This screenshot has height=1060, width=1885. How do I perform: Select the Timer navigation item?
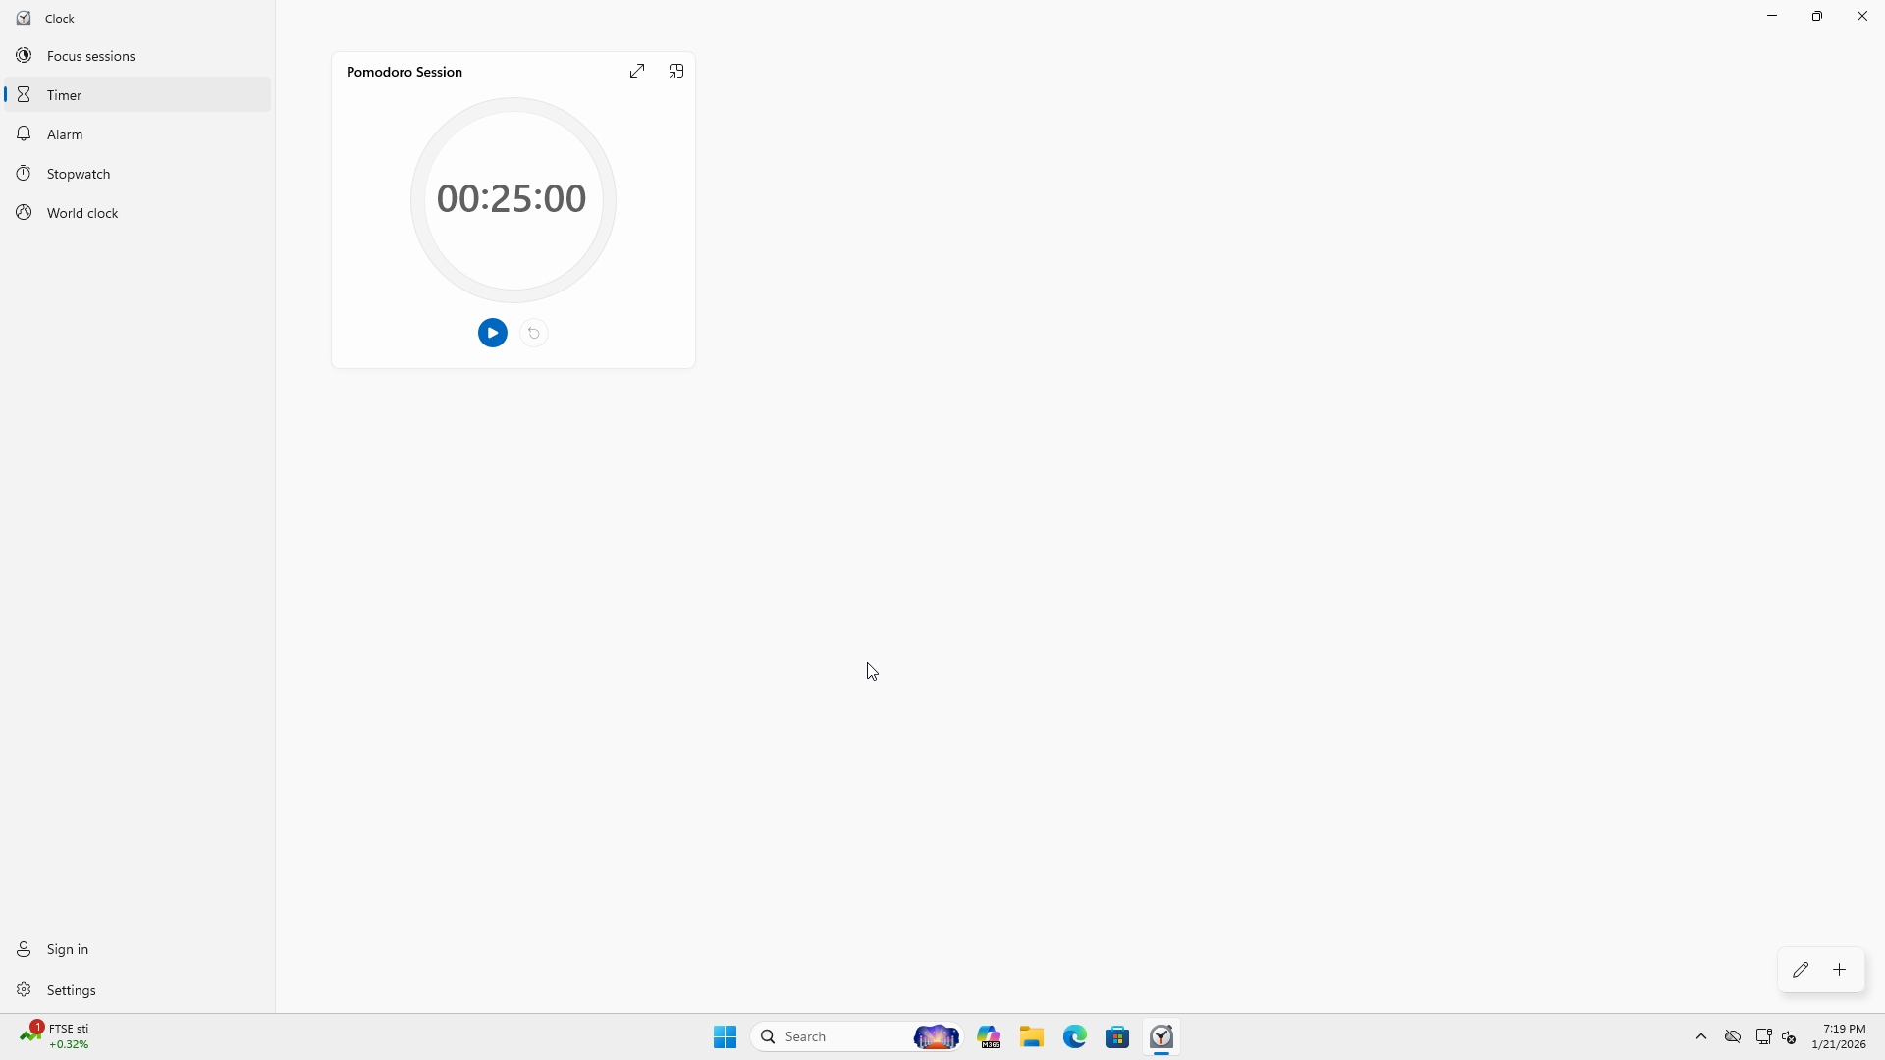pos(64,95)
